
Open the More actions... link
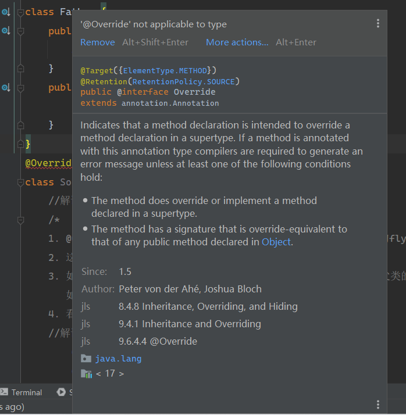tap(237, 42)
